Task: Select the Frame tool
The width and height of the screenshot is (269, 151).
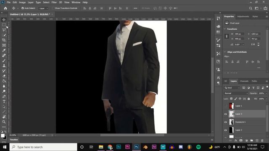Action: click(4, 45)
